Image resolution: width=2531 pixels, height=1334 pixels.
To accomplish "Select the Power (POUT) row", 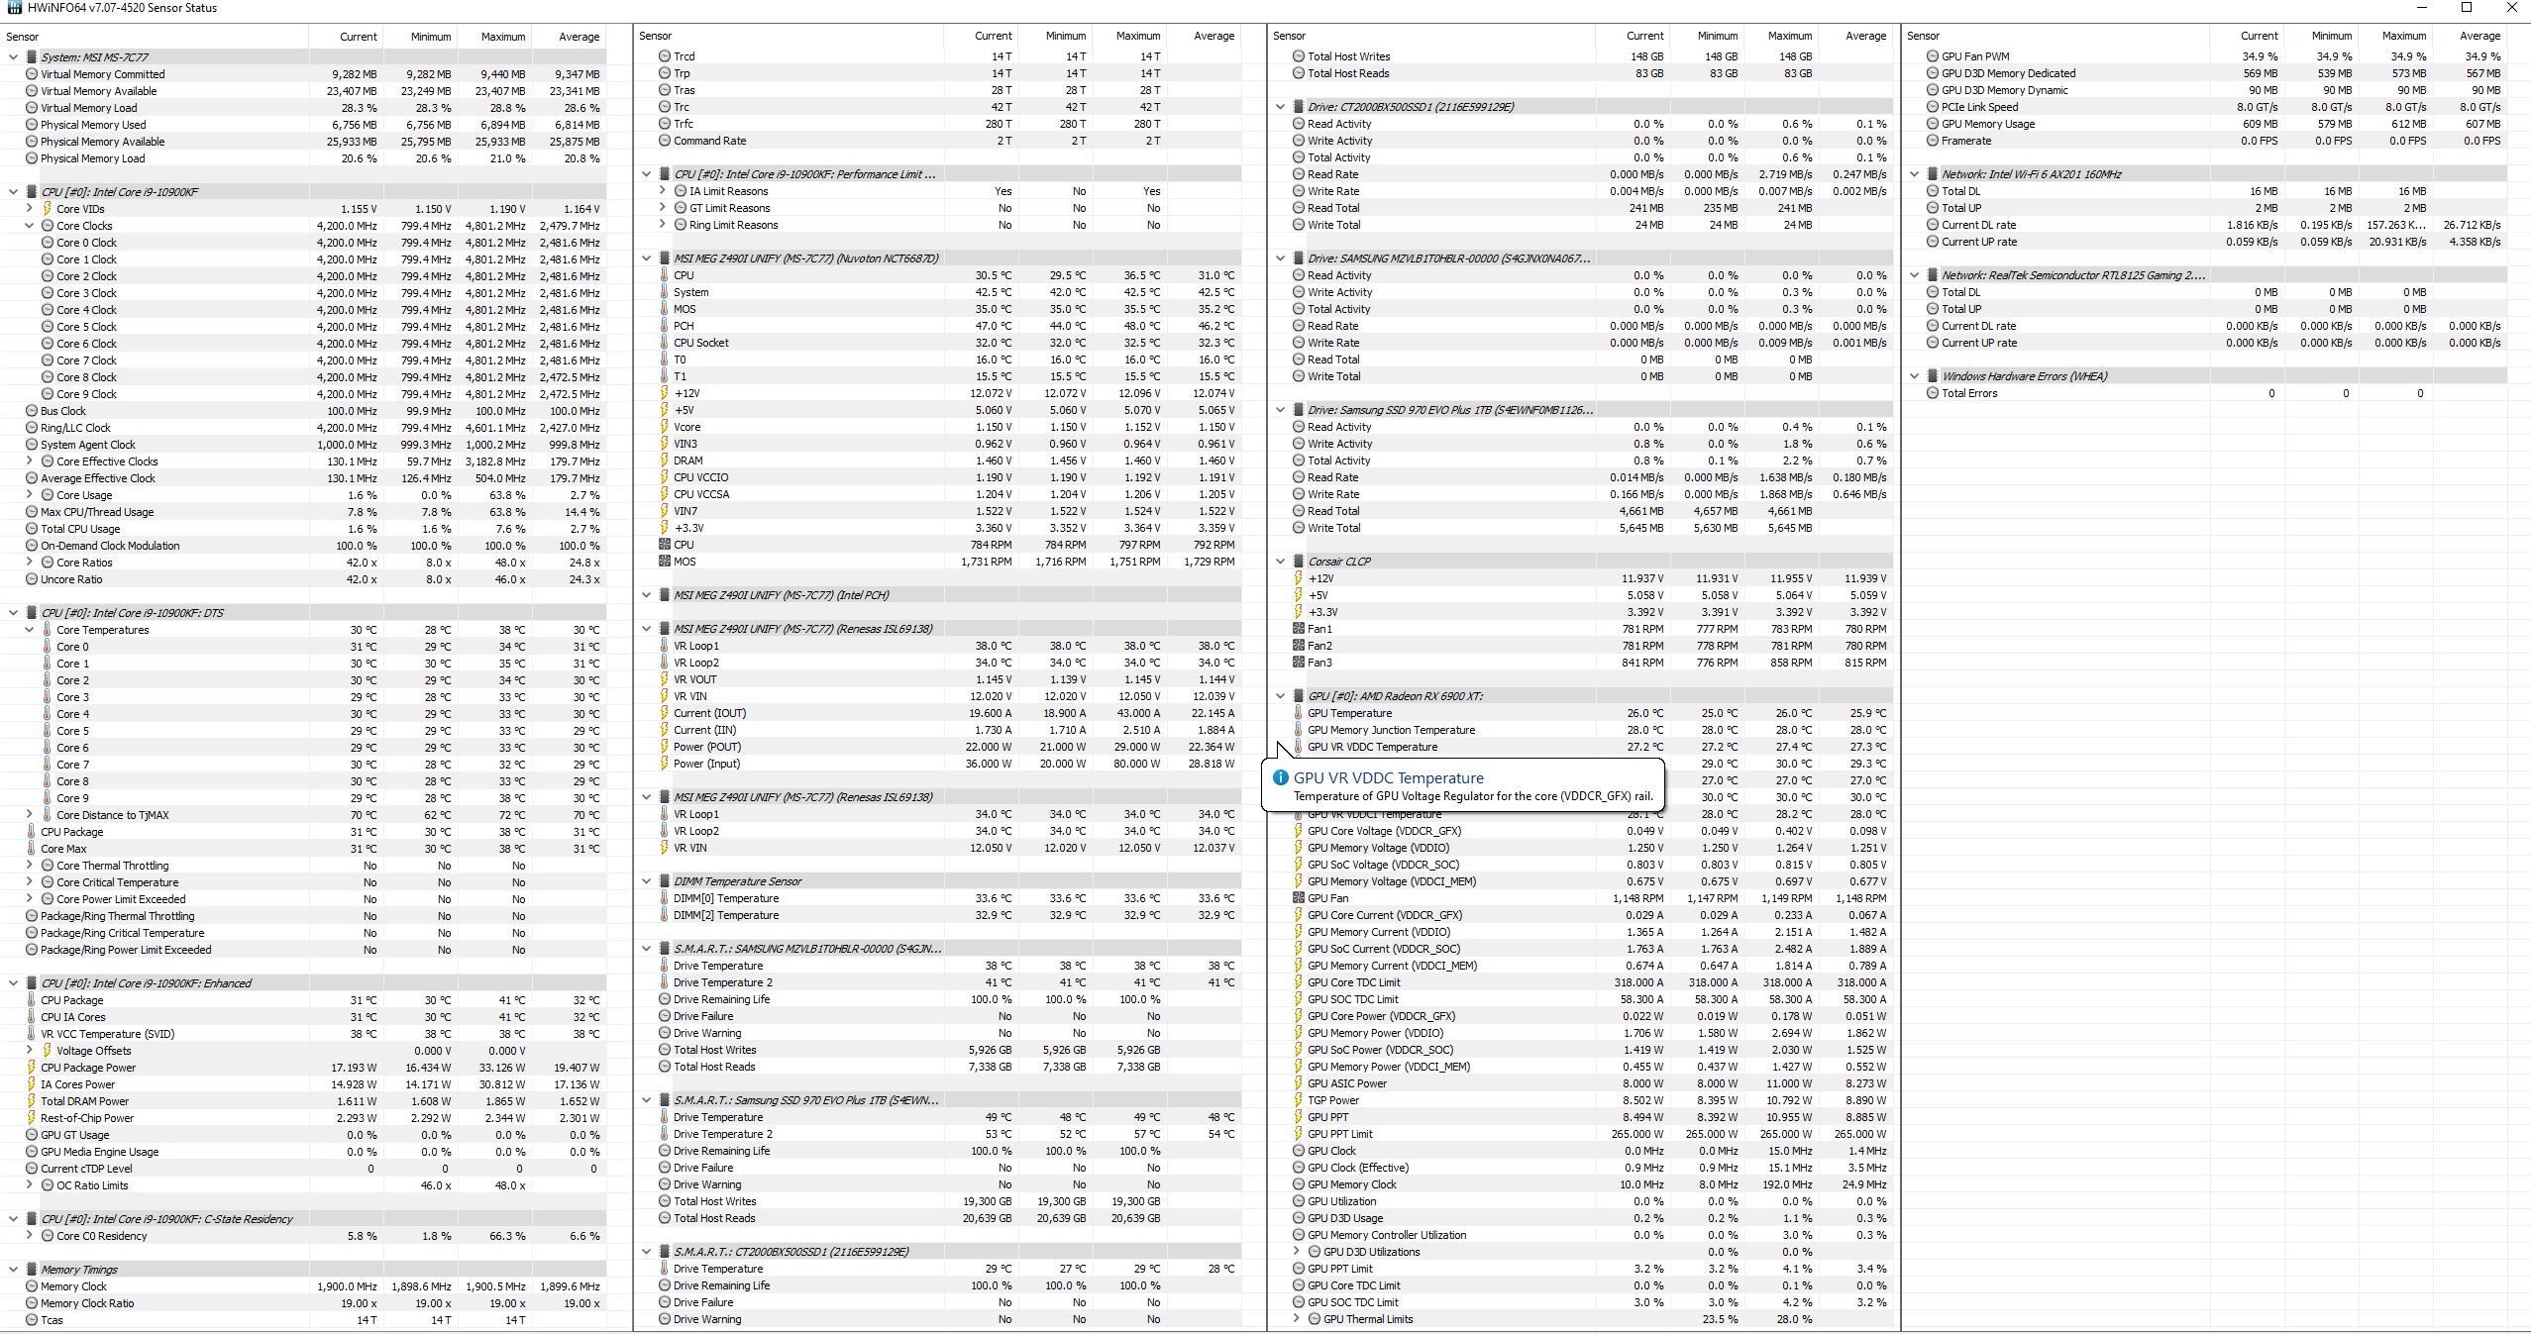I will click(x=939, y=747).
